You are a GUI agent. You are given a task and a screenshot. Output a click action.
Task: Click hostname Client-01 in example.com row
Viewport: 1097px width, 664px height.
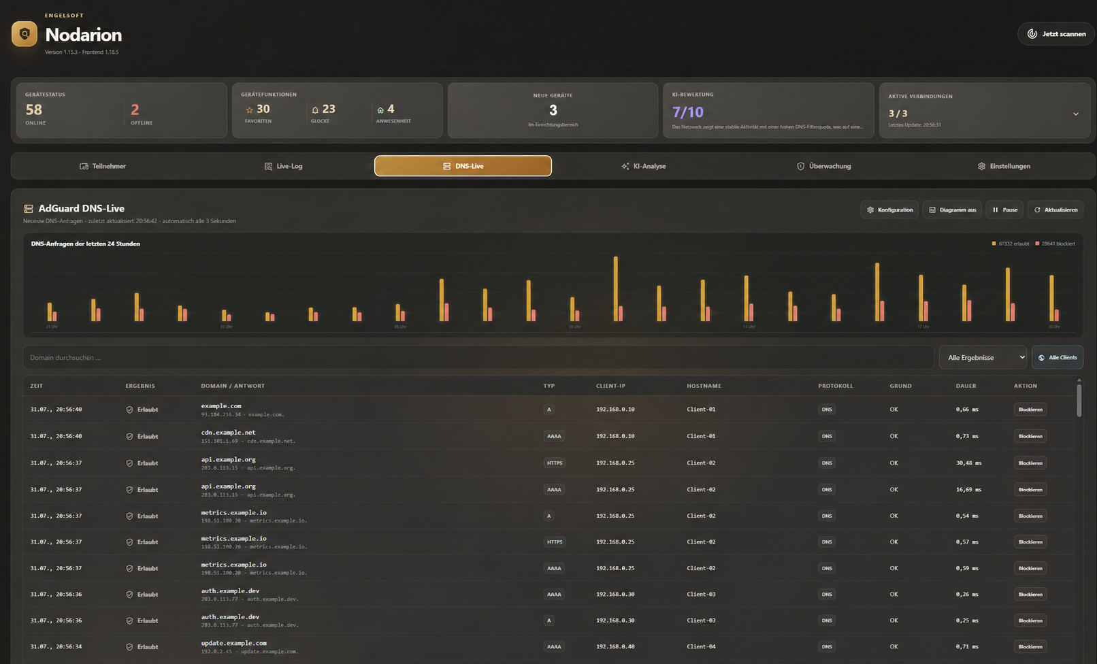(x=701, y=410)
